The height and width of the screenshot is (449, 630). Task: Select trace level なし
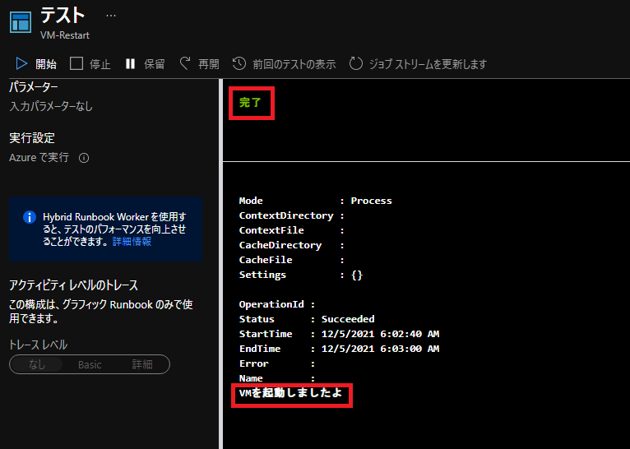[36, 364]
